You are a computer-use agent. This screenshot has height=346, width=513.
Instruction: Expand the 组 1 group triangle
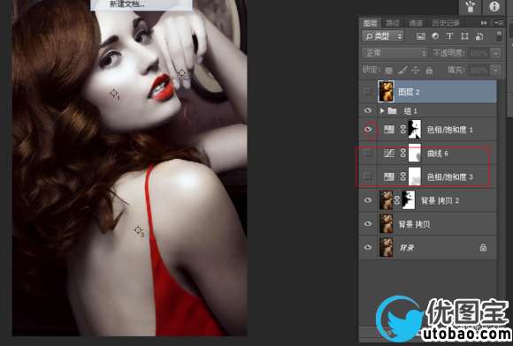[382, 110]
